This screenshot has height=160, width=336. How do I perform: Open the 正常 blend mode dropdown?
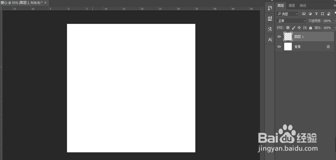tap(291, 21)
